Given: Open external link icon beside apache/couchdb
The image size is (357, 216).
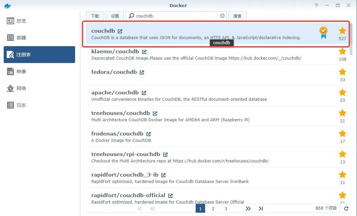Looking at the screenshot, I should click(x=144, y=93).
